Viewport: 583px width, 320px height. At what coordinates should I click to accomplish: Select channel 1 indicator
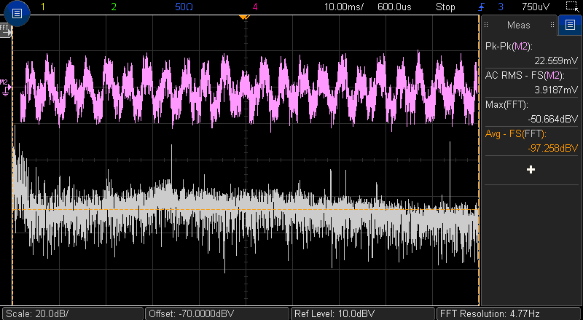[43, 7]
